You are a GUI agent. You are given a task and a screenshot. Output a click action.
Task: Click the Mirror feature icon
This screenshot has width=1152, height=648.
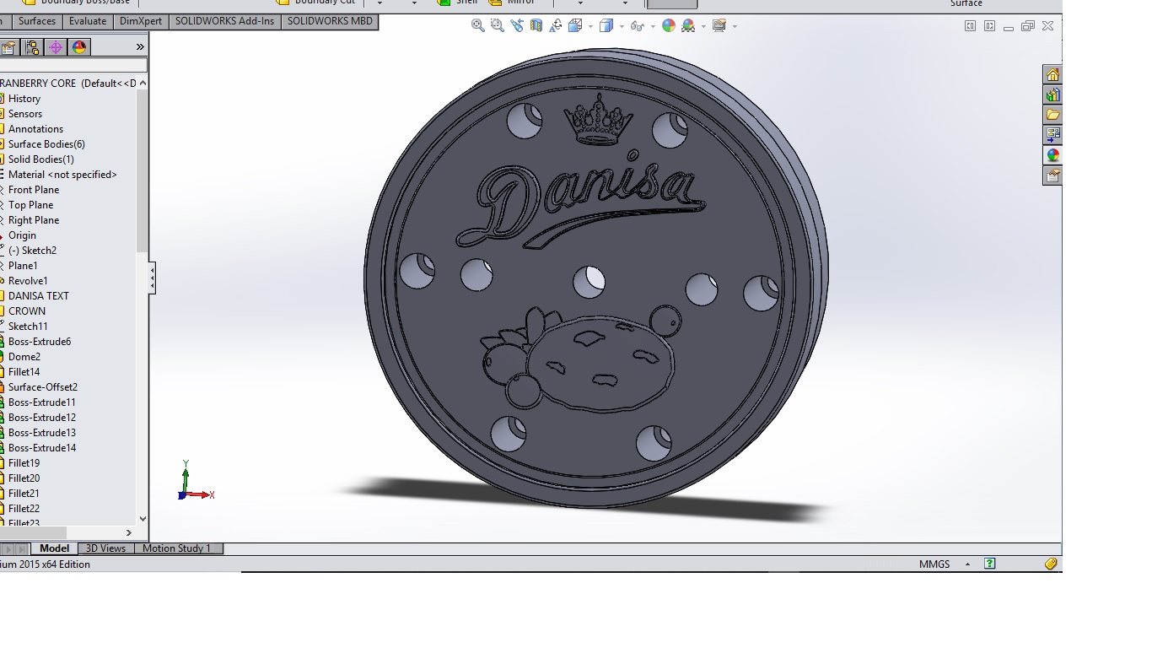(495, 3)
